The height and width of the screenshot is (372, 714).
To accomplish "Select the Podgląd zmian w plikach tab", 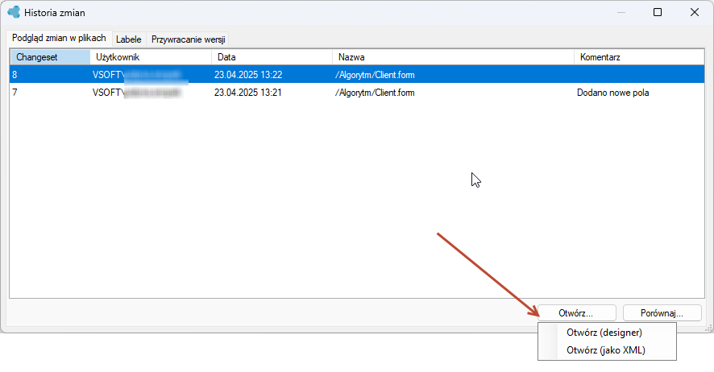I will click(x=59, y=38).
